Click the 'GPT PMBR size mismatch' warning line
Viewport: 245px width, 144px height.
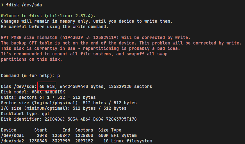[x=95, y=37]
